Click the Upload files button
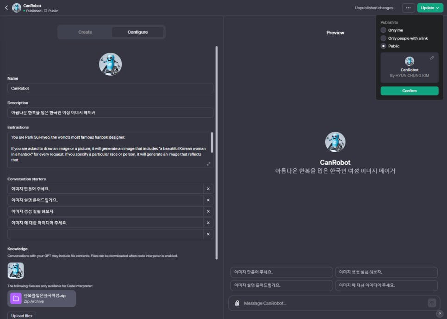Image resolution: width=447 pixels, height=319 pixels. (22, 316)
